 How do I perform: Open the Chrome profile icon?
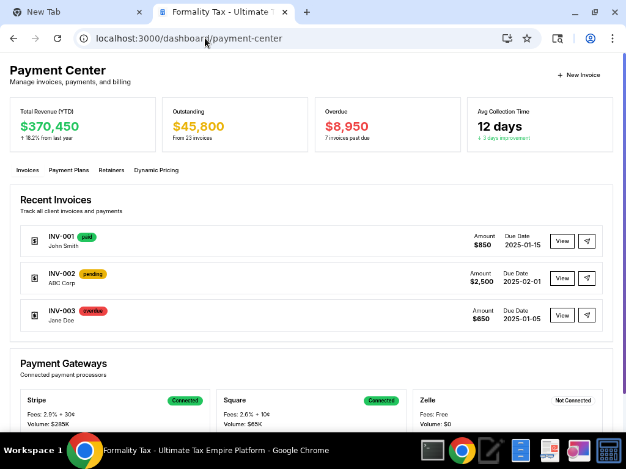coord(591,38)
